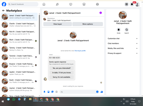The image size is (143, 106).
Task: Click conversation list scroll-down arrow
Action: tap(39, 96)
